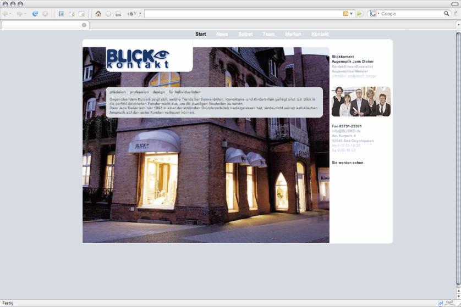
Task: Expand the tab list dropdown arrow
Action: tap(458, 25)
